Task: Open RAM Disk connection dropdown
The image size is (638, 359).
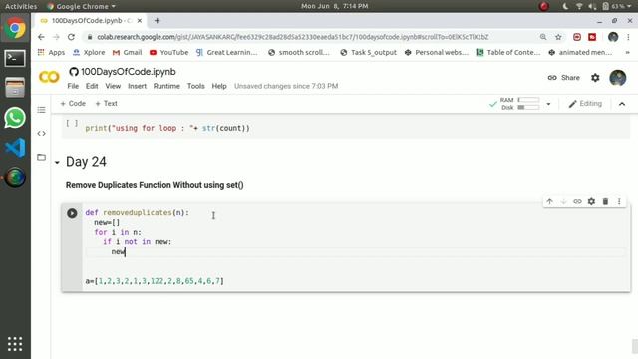Action: click(548, 104)
